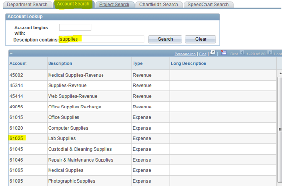Click the previous page arrow icon
The image size is (282, 189).
point(242,53)
